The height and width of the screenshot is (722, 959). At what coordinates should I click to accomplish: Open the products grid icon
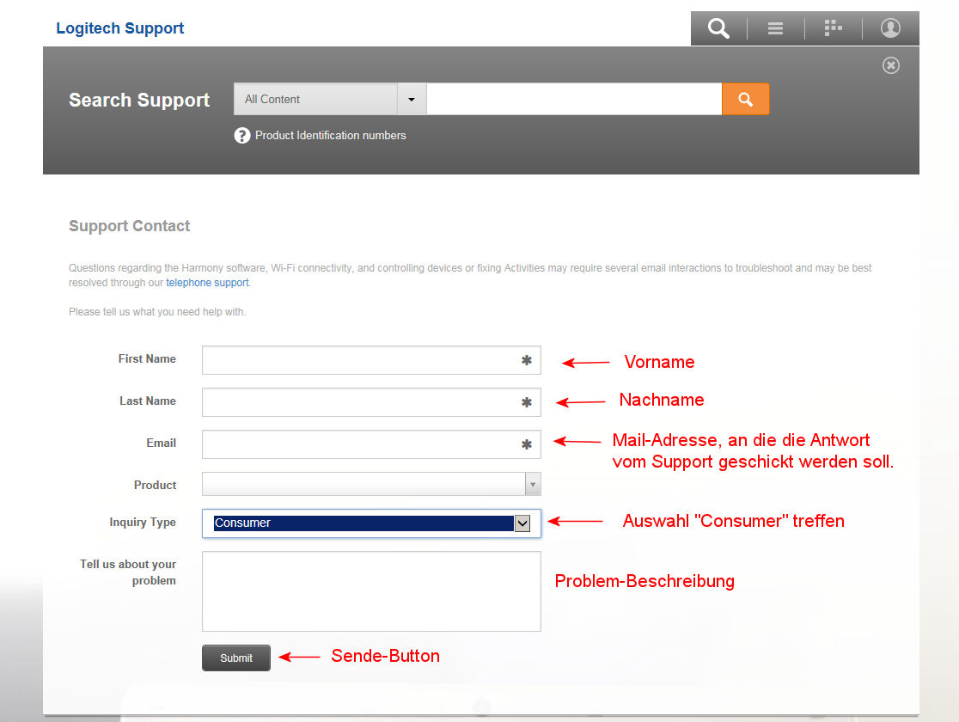[833, 28]
